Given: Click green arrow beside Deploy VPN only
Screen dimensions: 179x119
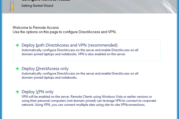Looking at the screenshot, I should click(17, 92).
